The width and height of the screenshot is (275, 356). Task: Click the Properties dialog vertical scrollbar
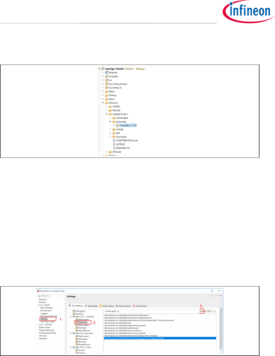click(221, 328)
